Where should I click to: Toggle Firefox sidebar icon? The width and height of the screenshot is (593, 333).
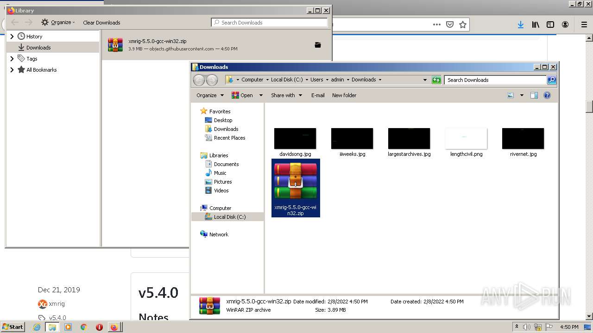pyautogui.click(x=550, y=25)
